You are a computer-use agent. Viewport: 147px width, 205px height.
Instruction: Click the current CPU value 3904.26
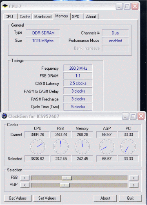click(x=37, y=134)
